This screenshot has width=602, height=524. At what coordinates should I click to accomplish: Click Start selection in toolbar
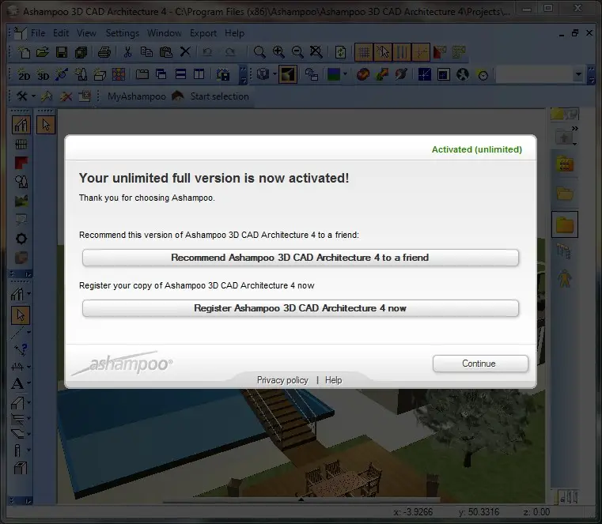tap(220, 96)
